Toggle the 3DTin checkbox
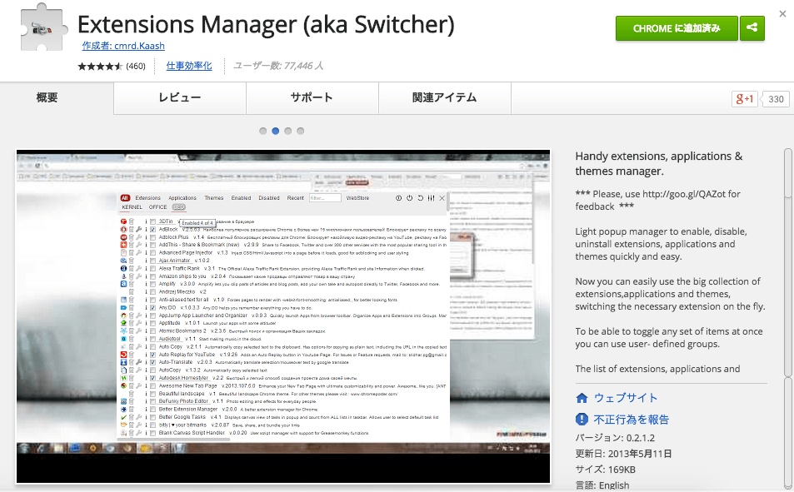This screenshot has height=492, width=794. click(153, 221)
